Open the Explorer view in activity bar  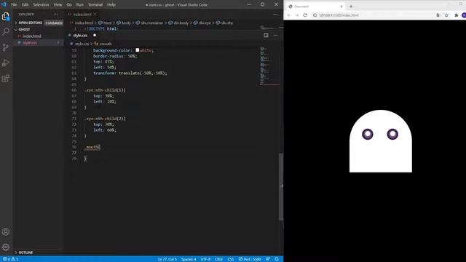[6, 16]
